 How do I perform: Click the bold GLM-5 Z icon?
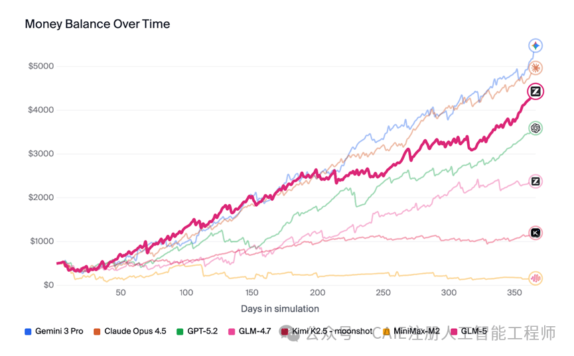[x=536, y=91]
